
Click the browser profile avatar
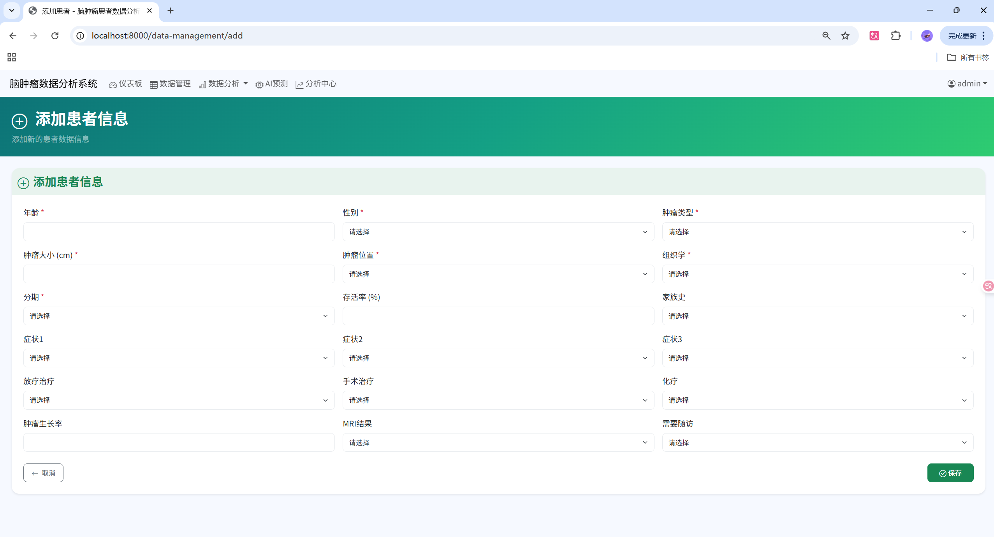pyautogui.click(x=927, y=36)
